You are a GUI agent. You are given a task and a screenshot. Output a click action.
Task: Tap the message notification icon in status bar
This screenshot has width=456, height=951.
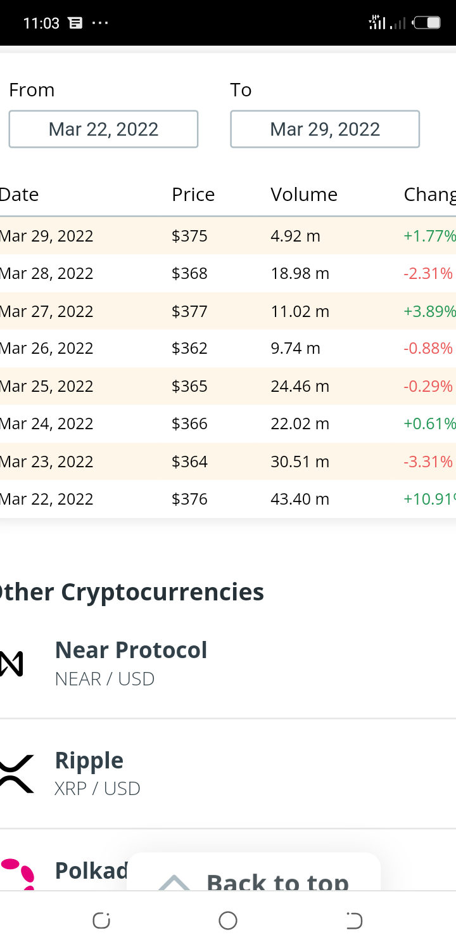tap(75, 23)
